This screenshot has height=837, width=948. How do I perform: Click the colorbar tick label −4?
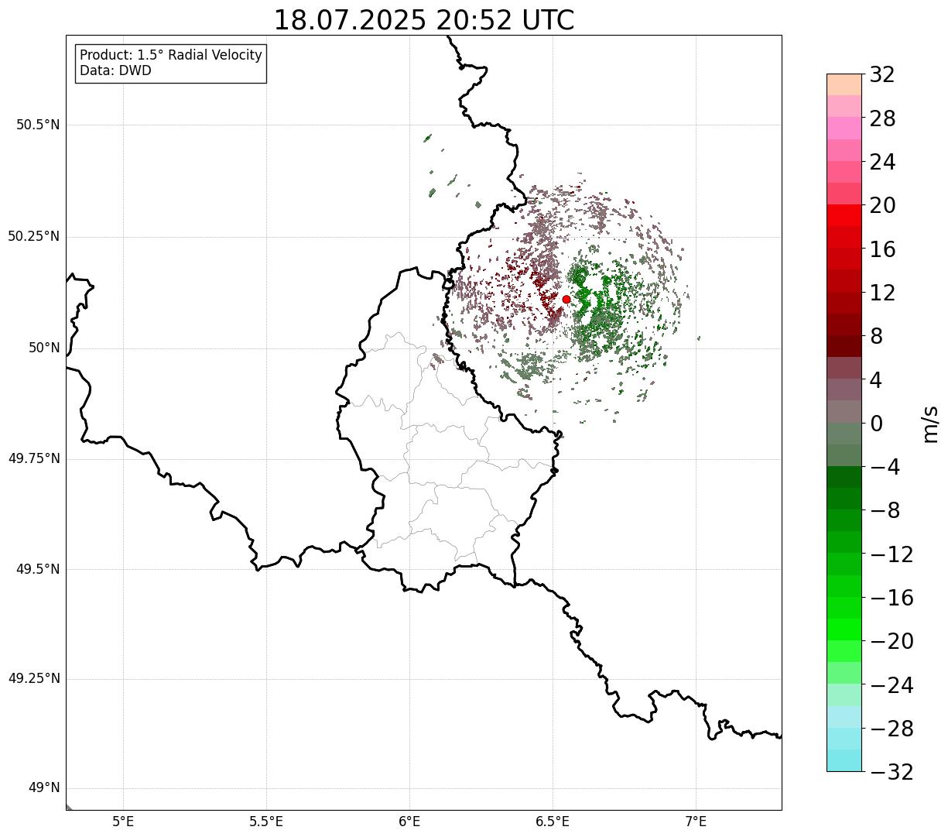point(885,468)
